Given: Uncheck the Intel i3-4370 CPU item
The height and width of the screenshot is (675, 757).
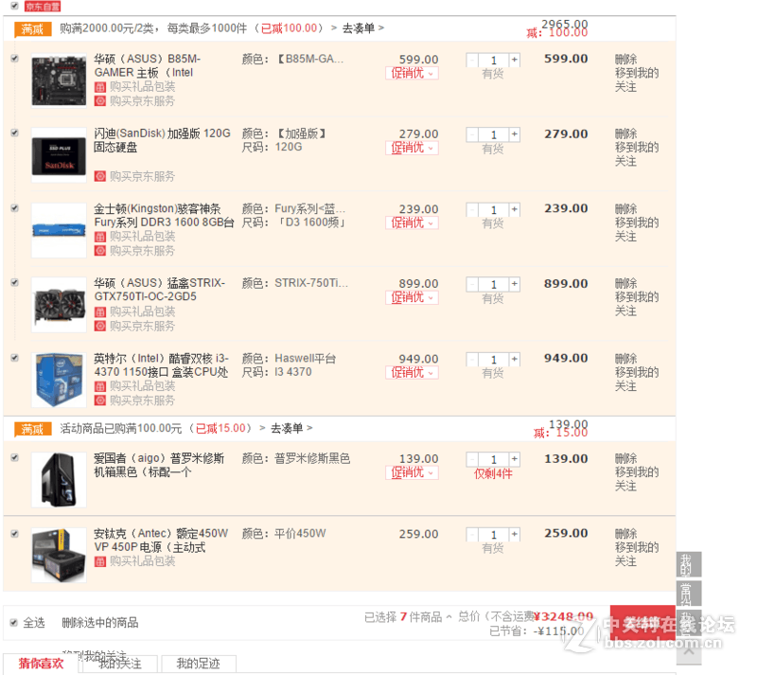Looking at the screenshot, I should click(14, 358).
